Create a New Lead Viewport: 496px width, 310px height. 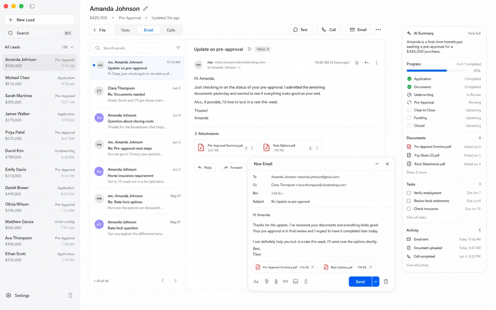(x=39, y=20)
